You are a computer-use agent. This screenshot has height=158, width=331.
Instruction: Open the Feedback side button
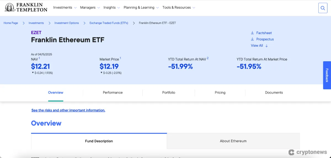click(x=327, y=75)
